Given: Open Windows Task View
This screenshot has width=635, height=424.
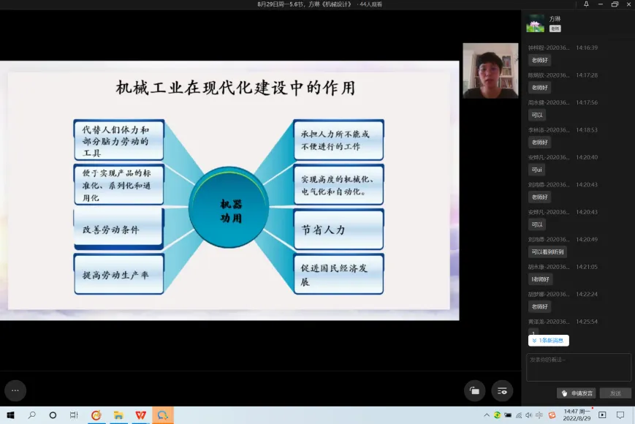Looking at the screenshot, I should tap(74, 415).
